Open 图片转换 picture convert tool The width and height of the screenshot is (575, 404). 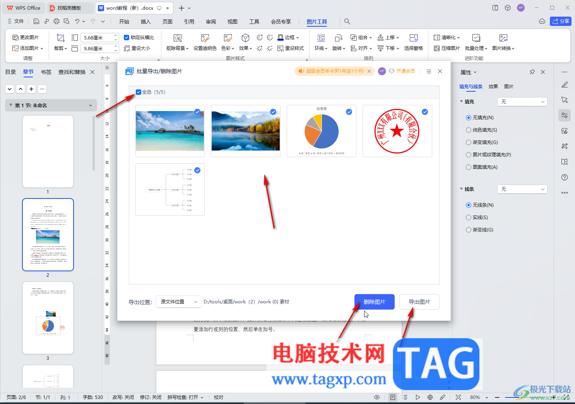503,43
